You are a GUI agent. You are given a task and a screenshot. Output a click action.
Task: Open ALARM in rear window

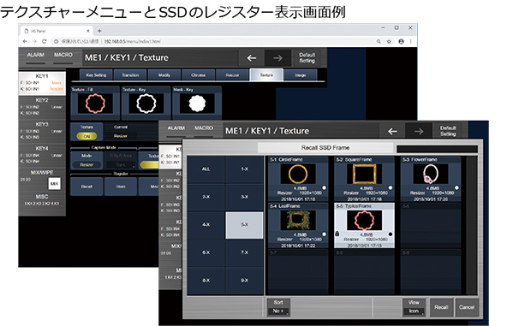click(36, 56)
